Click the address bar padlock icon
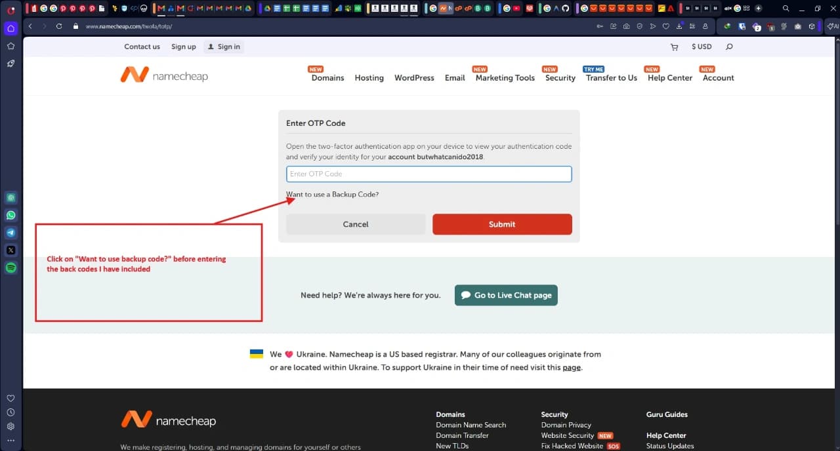Viewport: 840px width, 451px height. coord(76,26)
